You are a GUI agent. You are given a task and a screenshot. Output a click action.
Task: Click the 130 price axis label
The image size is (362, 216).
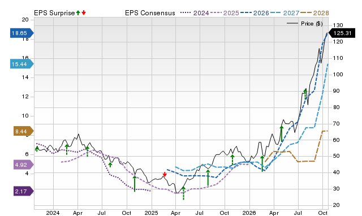[338, 25]
